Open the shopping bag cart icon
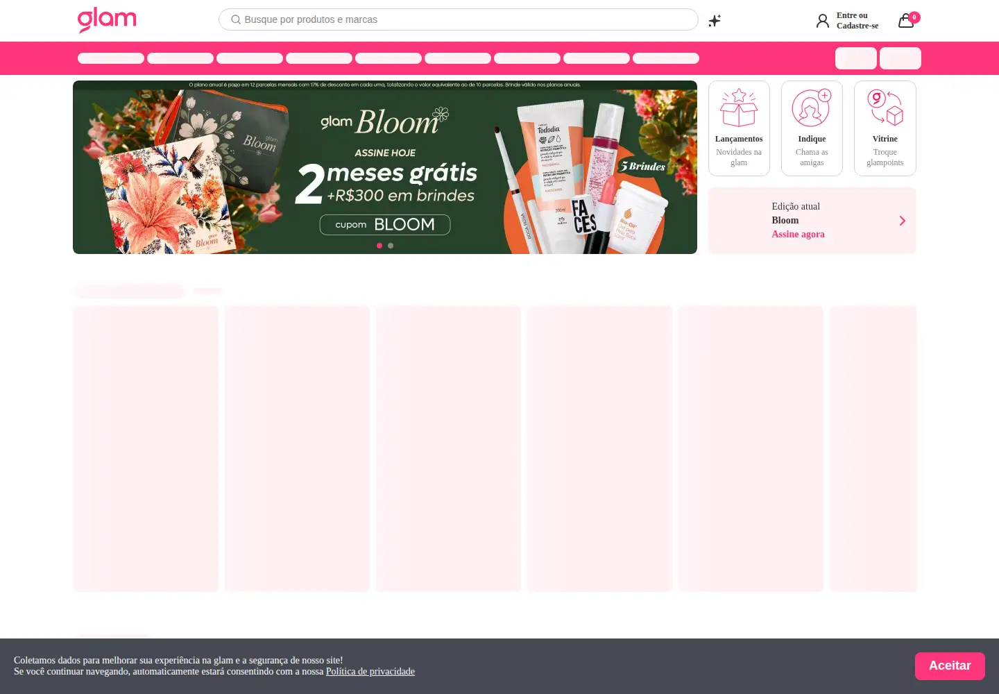 tap(906, 21)
